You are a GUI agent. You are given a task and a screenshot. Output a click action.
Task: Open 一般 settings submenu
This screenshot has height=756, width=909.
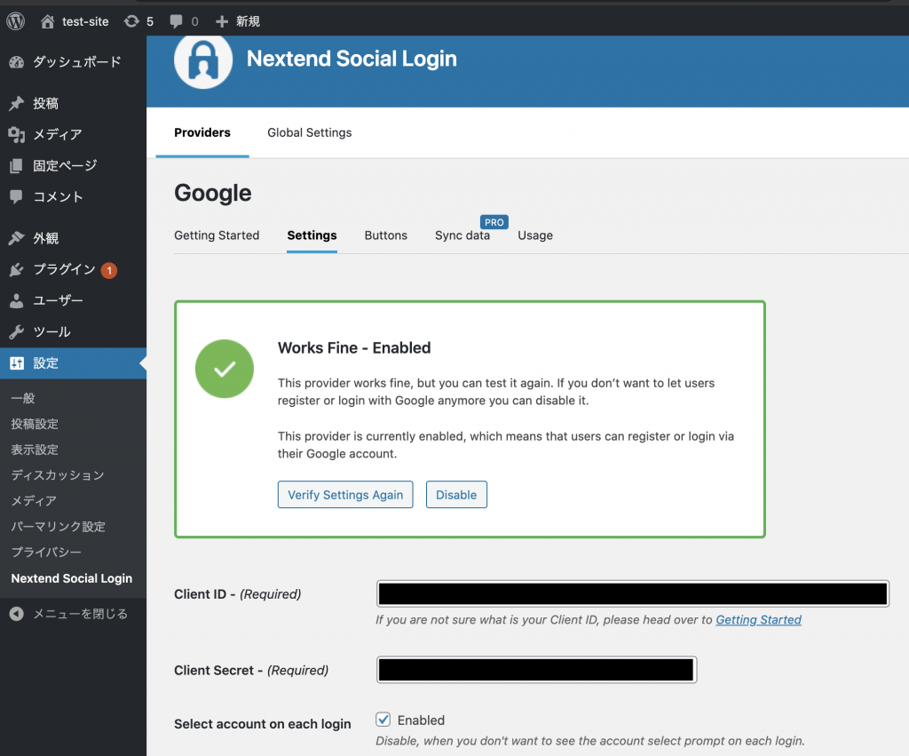click(x=23, y=398)
